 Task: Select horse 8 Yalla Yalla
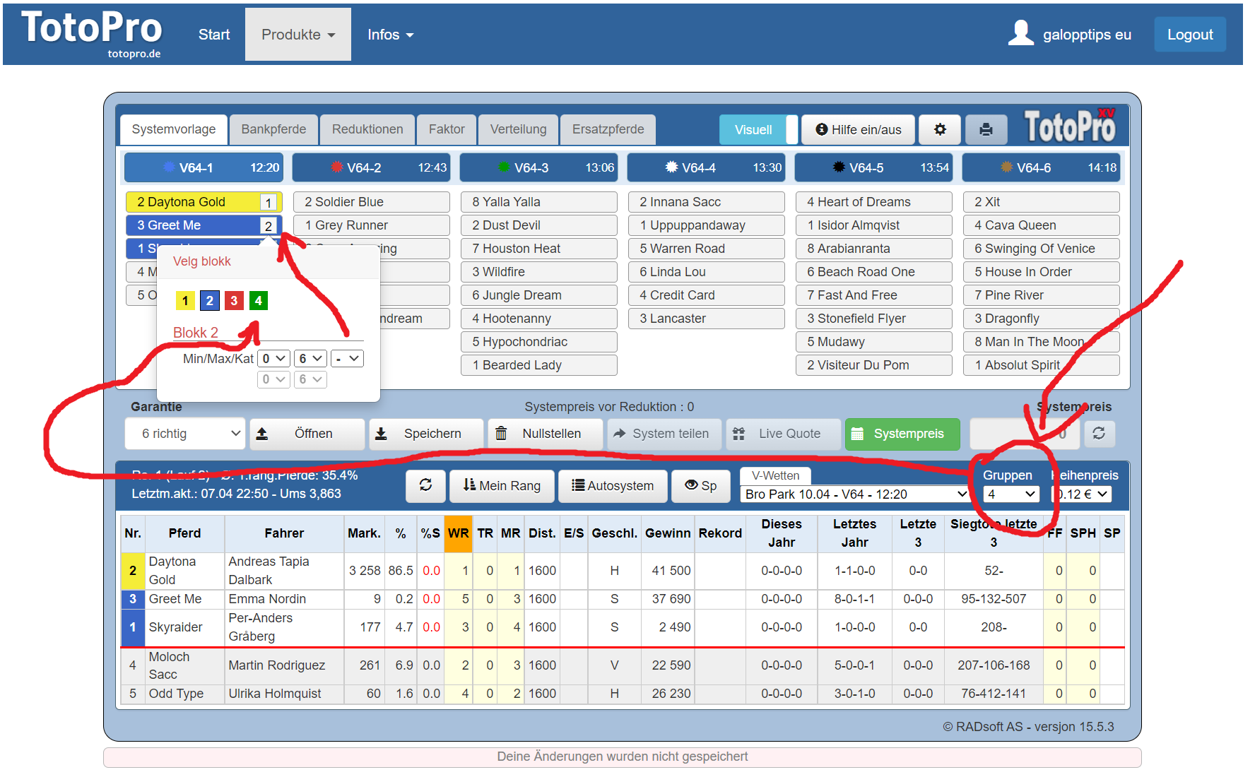[539, 202]
